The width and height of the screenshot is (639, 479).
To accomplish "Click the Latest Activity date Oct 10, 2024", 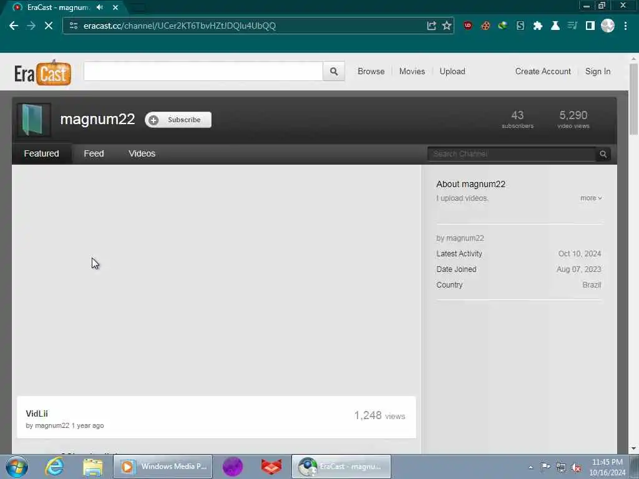I will (x=580, y=254).
